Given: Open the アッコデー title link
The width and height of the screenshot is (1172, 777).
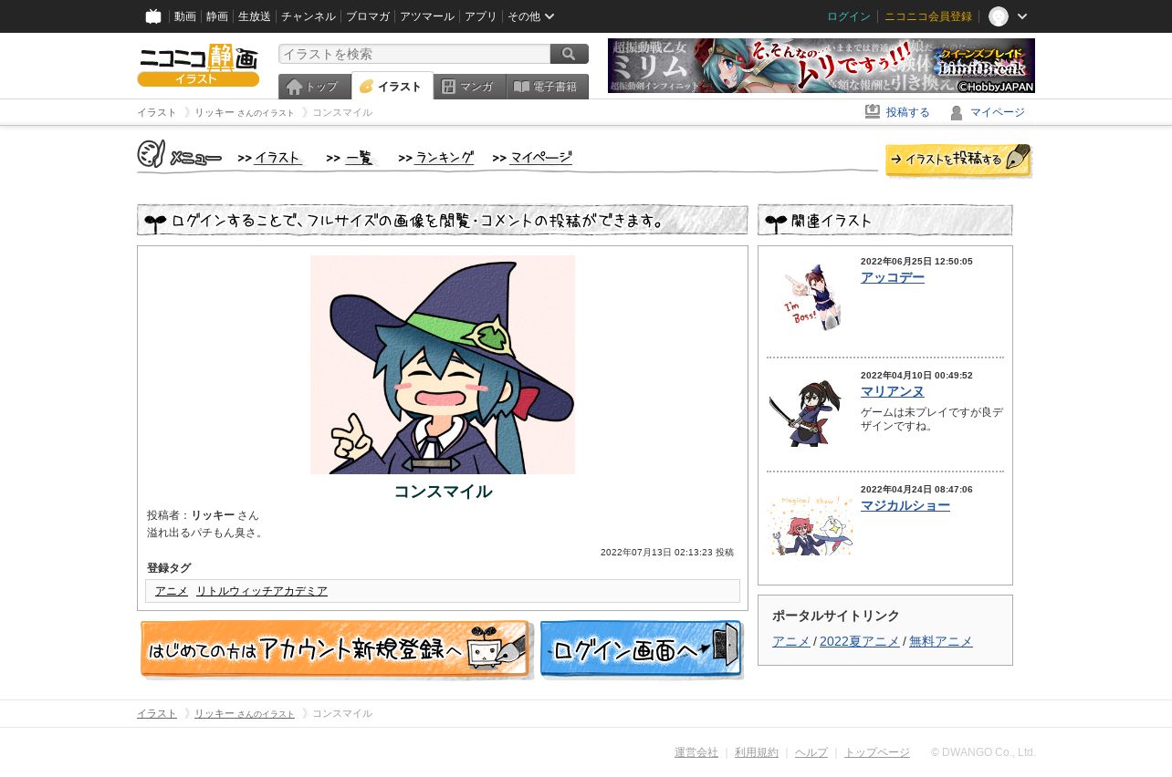Looking at the screenshot, I should point(893,277).
